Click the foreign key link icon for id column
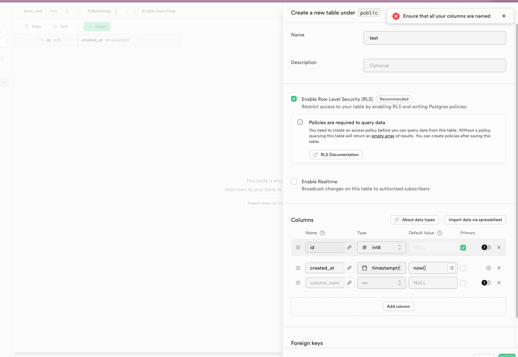The height and width of the screenshot is (357, 518). (349, 247)
